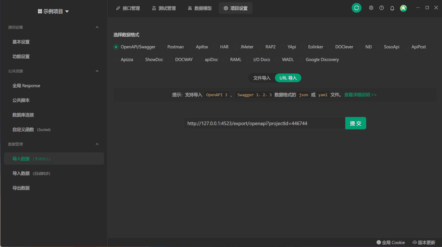Switch to the 测试管理 tab
442x247 pixels.
[164, 8]
